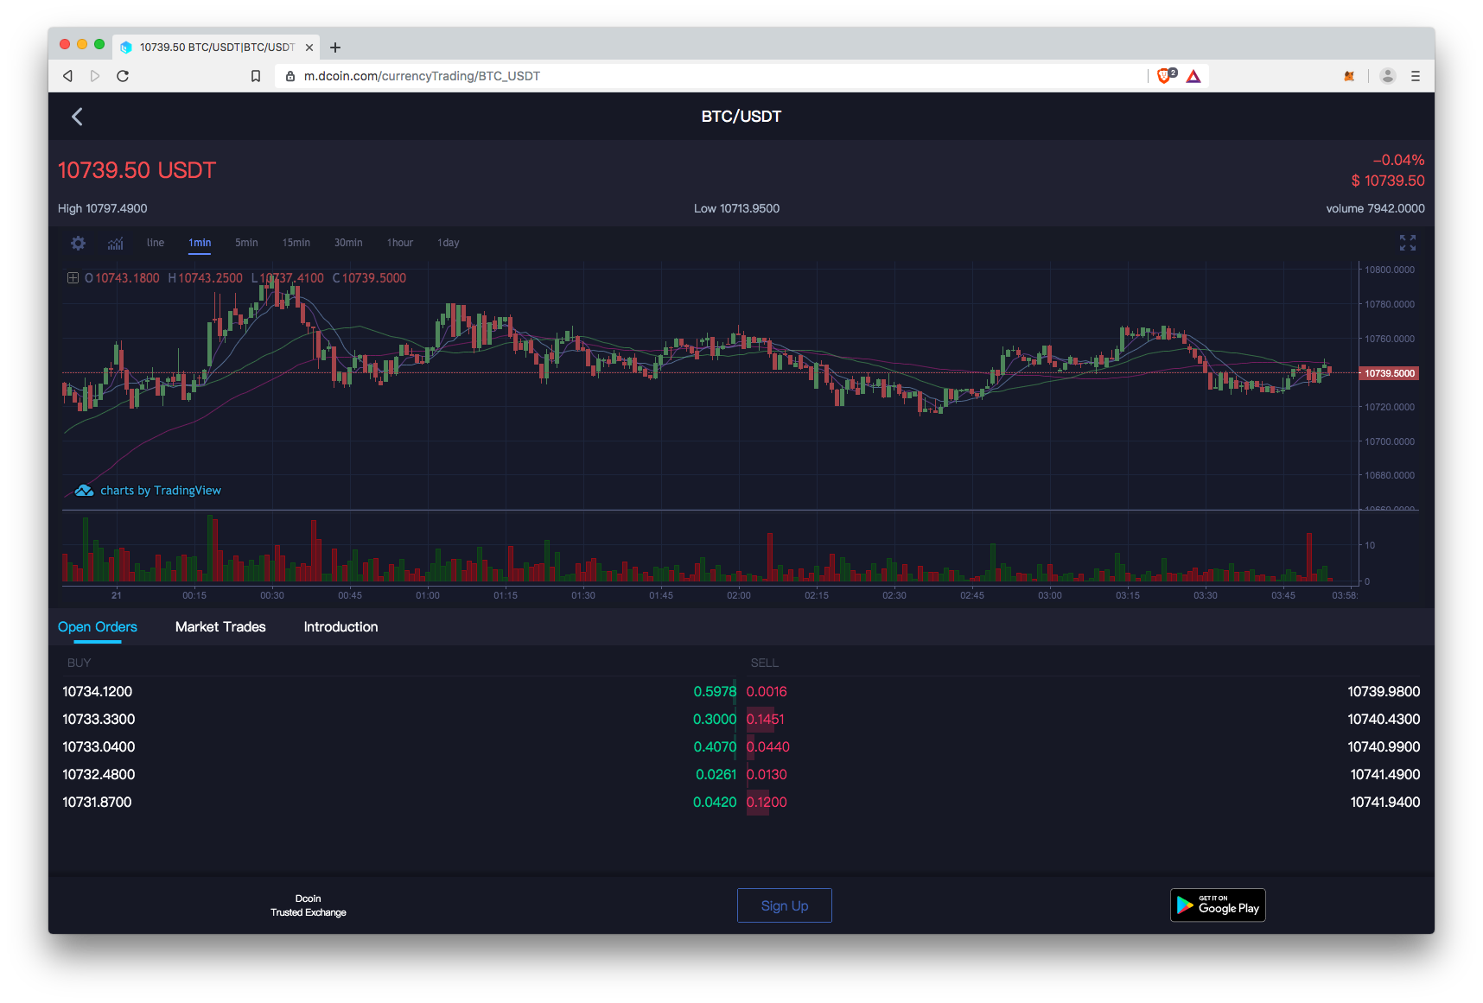1483x1003 pixels.
Task: Open the Market Trades tab
Action: point(220,627)
